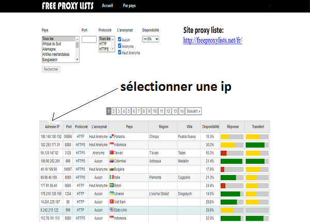Select IP address 59.120.147.82
This screenshot has height=222, width=310.
(x=50, y=153)
